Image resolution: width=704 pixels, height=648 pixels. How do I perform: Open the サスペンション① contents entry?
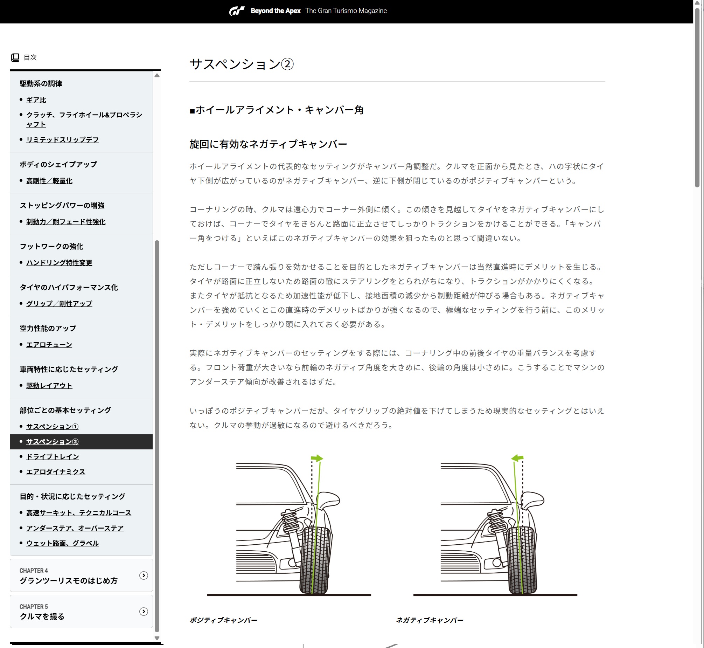(53, 427)
